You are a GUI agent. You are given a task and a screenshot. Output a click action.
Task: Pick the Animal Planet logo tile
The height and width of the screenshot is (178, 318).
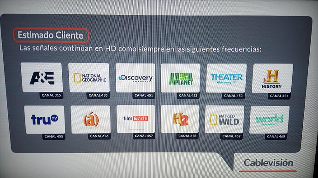tap(181, 78)
